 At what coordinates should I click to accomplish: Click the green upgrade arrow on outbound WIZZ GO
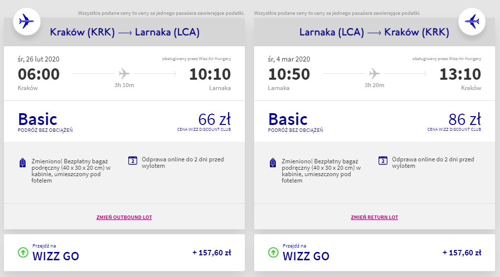click(23, 252)
